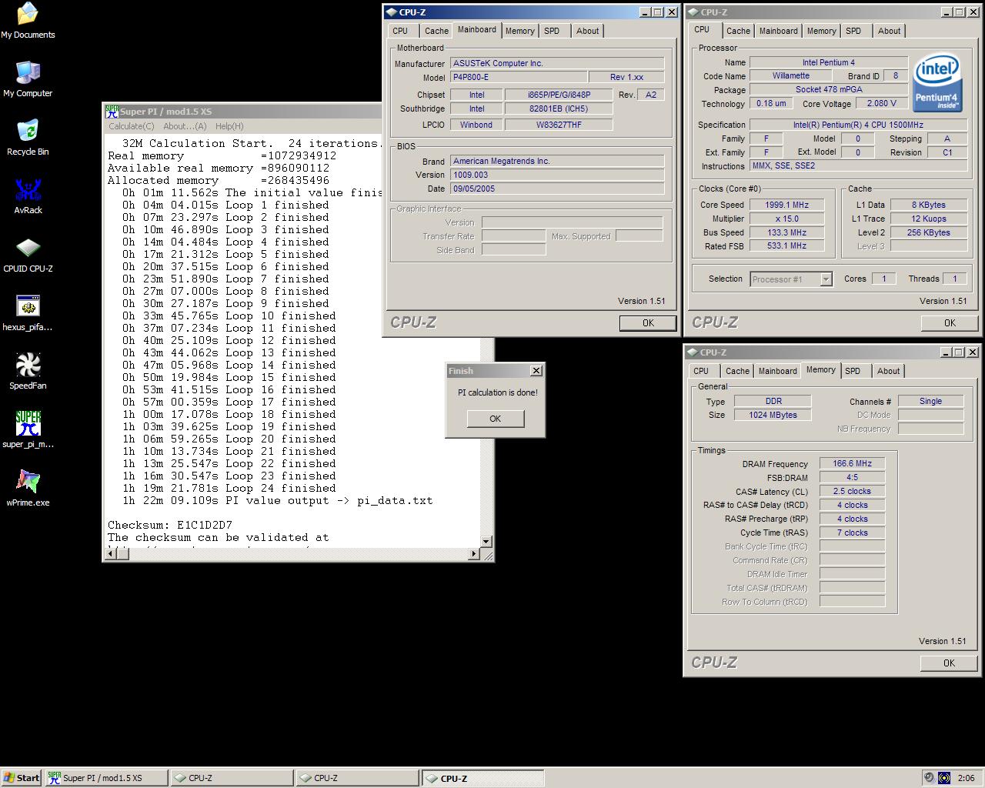Click the LPCIO W83627THF field
985x788 pixels.
(x=559, y=125)
